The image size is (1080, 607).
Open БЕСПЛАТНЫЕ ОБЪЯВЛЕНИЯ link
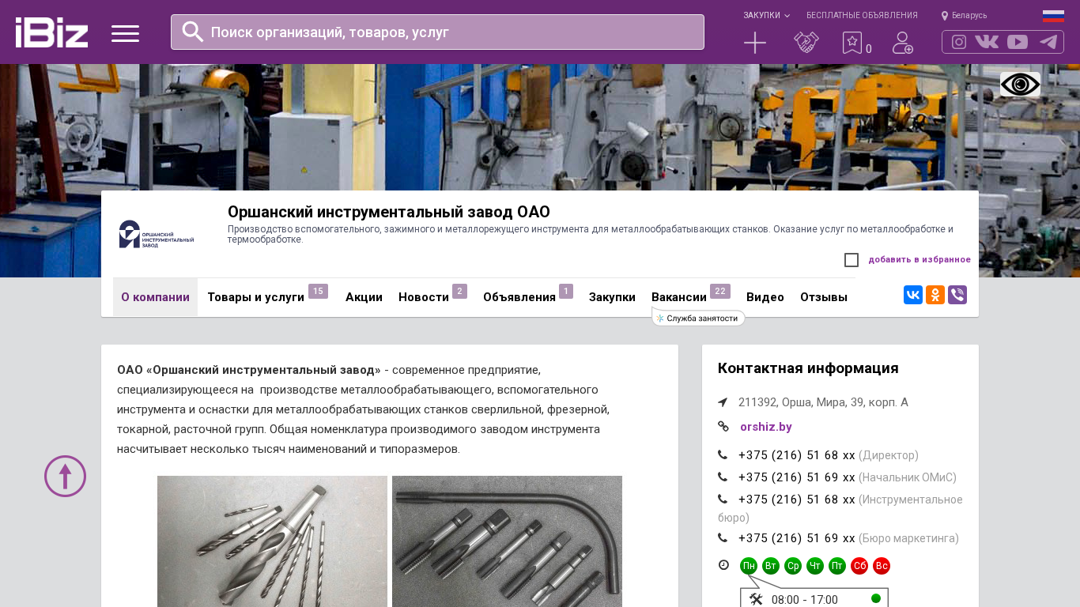(862, 16)
